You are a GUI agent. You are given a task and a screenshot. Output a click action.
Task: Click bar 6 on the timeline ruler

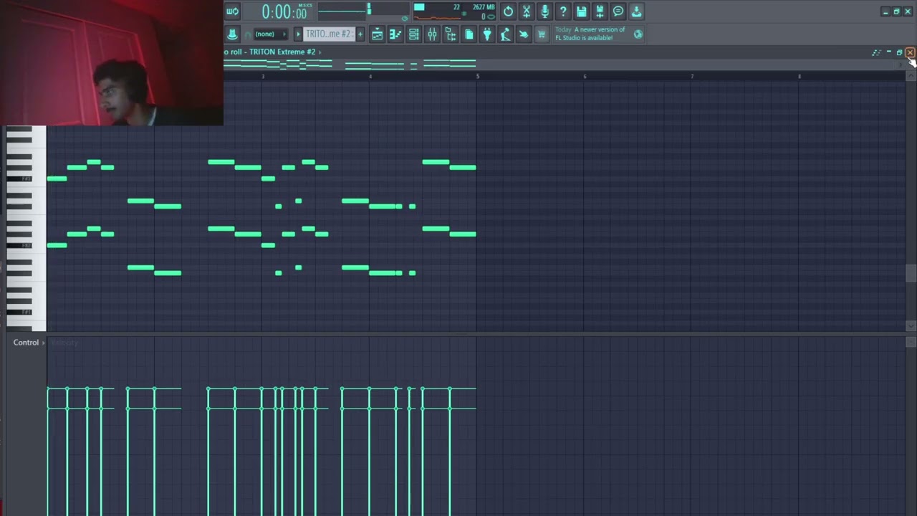(x=585, y=76)
